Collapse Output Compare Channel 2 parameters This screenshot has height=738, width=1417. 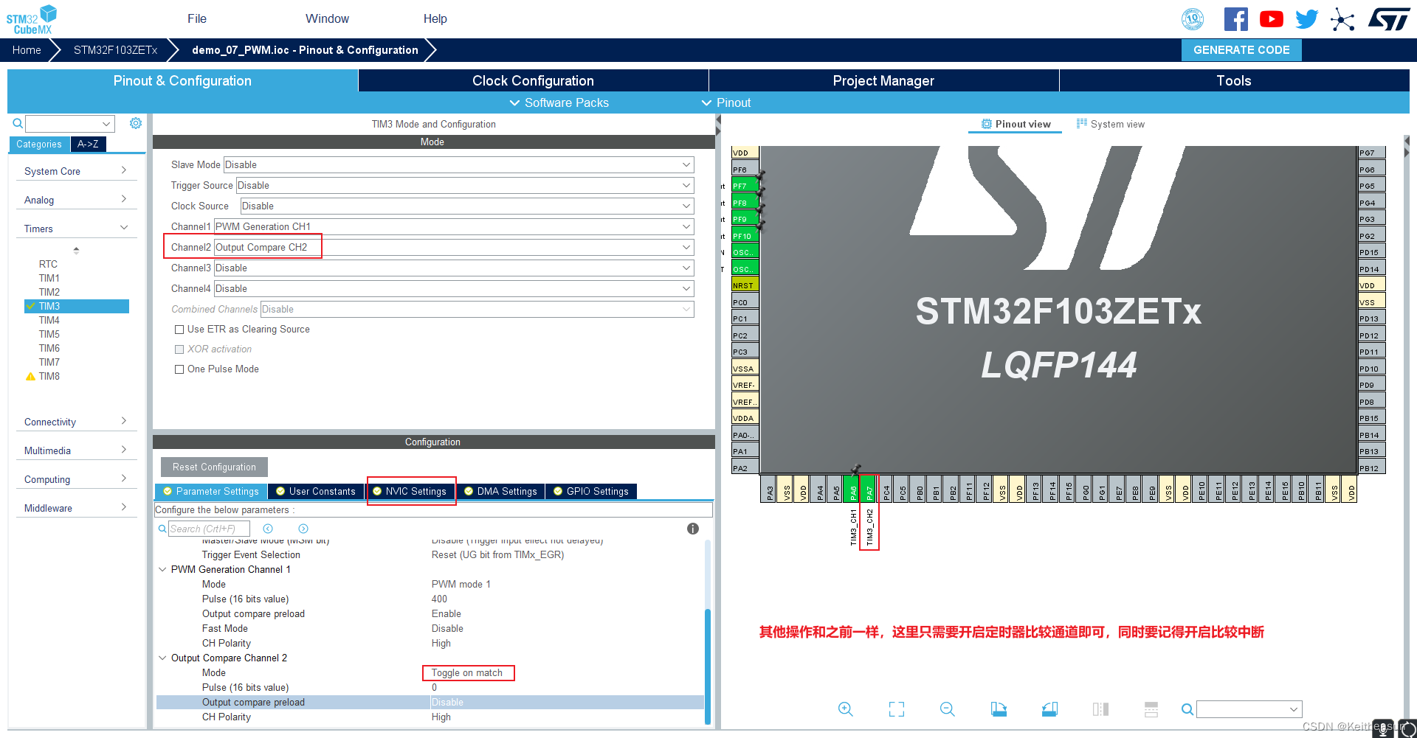coord(162,658)
